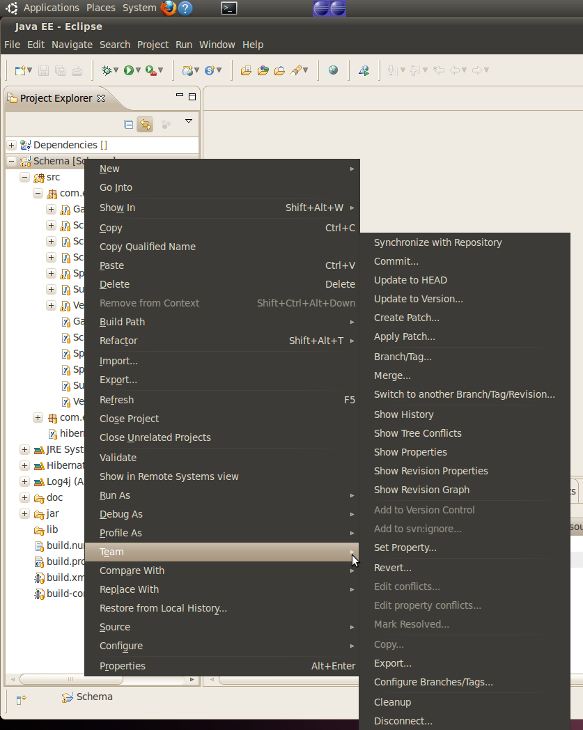Open the Build Path submenu
The width and height of the screenshot is (583, 730).
coord(221,323)
